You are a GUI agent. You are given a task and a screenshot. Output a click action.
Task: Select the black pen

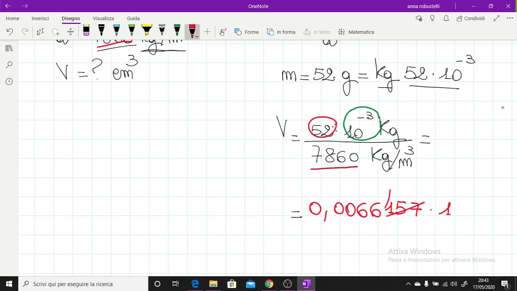pyautogui.click(x=101, y=31)
